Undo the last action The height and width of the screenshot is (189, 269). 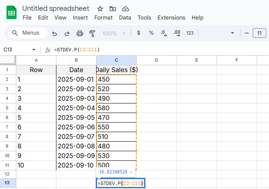tap(54, 33)
